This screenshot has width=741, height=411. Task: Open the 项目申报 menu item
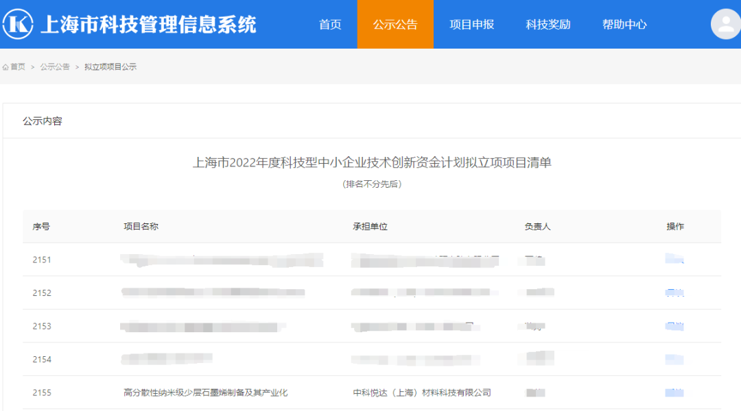472,25
